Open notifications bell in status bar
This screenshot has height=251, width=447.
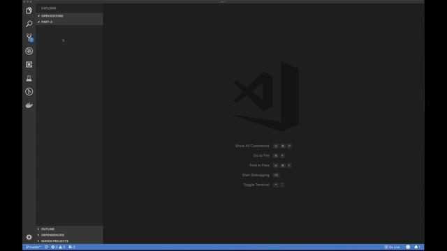(x=417, y=247)
